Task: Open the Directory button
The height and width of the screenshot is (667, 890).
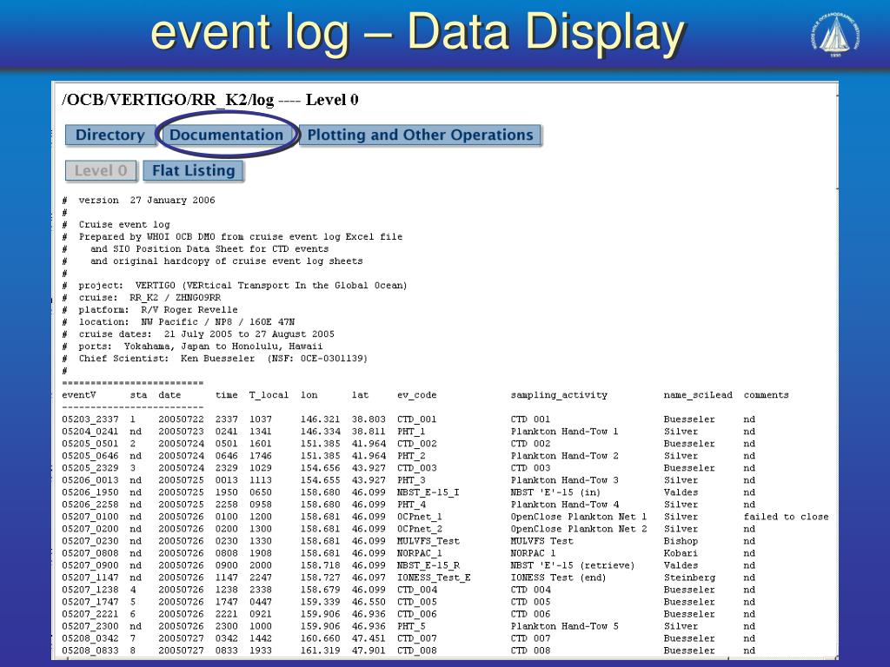Action: (110, 135)
